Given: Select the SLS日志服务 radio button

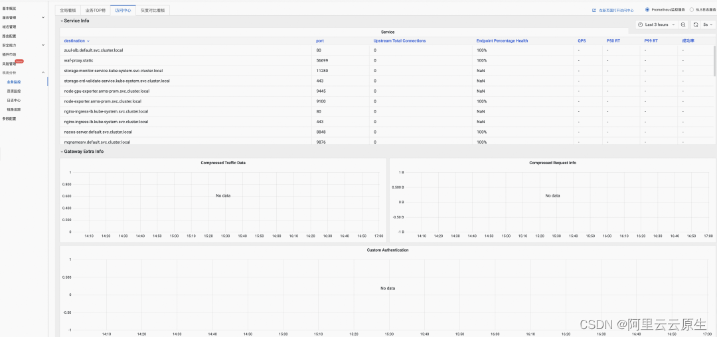Looking at the screenshot, I should (x=691, y=9).
